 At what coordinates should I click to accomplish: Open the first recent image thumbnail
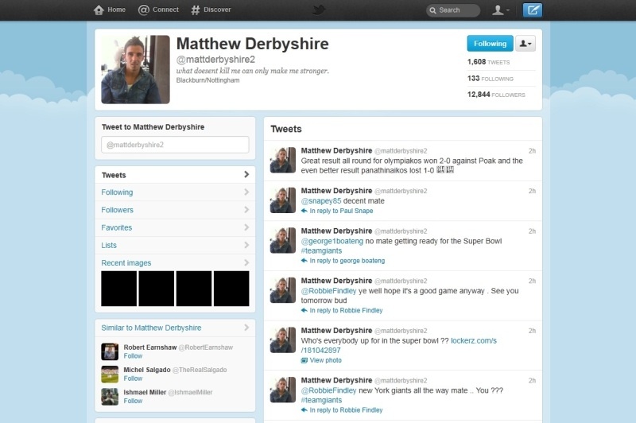[x=118, y=289]
